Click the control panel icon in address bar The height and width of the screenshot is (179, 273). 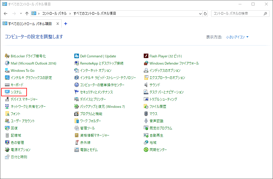pos(34,14)
